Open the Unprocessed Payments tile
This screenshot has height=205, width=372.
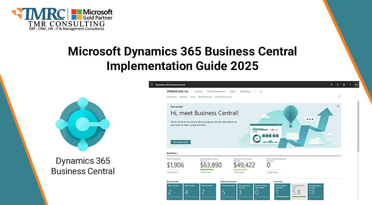click(282, 192)
